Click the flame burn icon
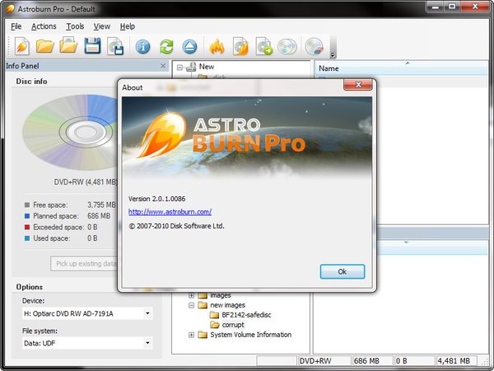This screenshot has height=371, width=494. [217, 47]
